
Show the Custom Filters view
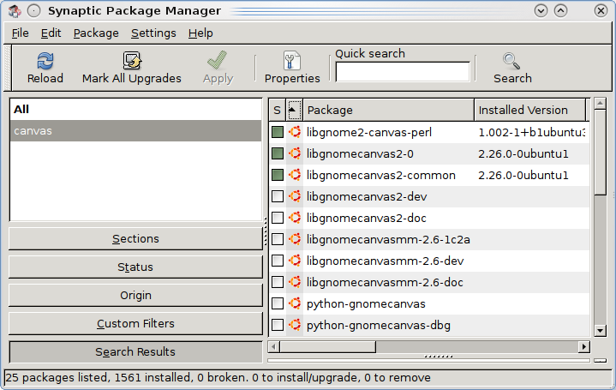point(135,324)
